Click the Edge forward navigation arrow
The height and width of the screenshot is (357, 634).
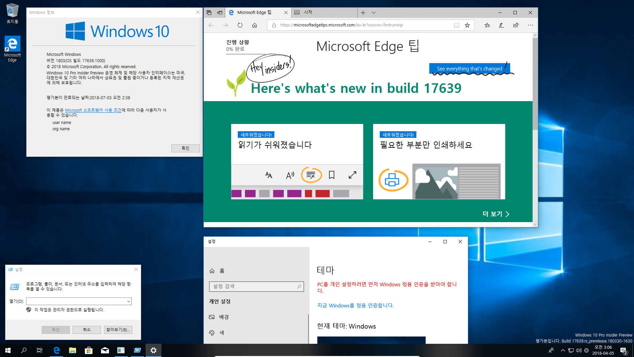tap(226, 25)
